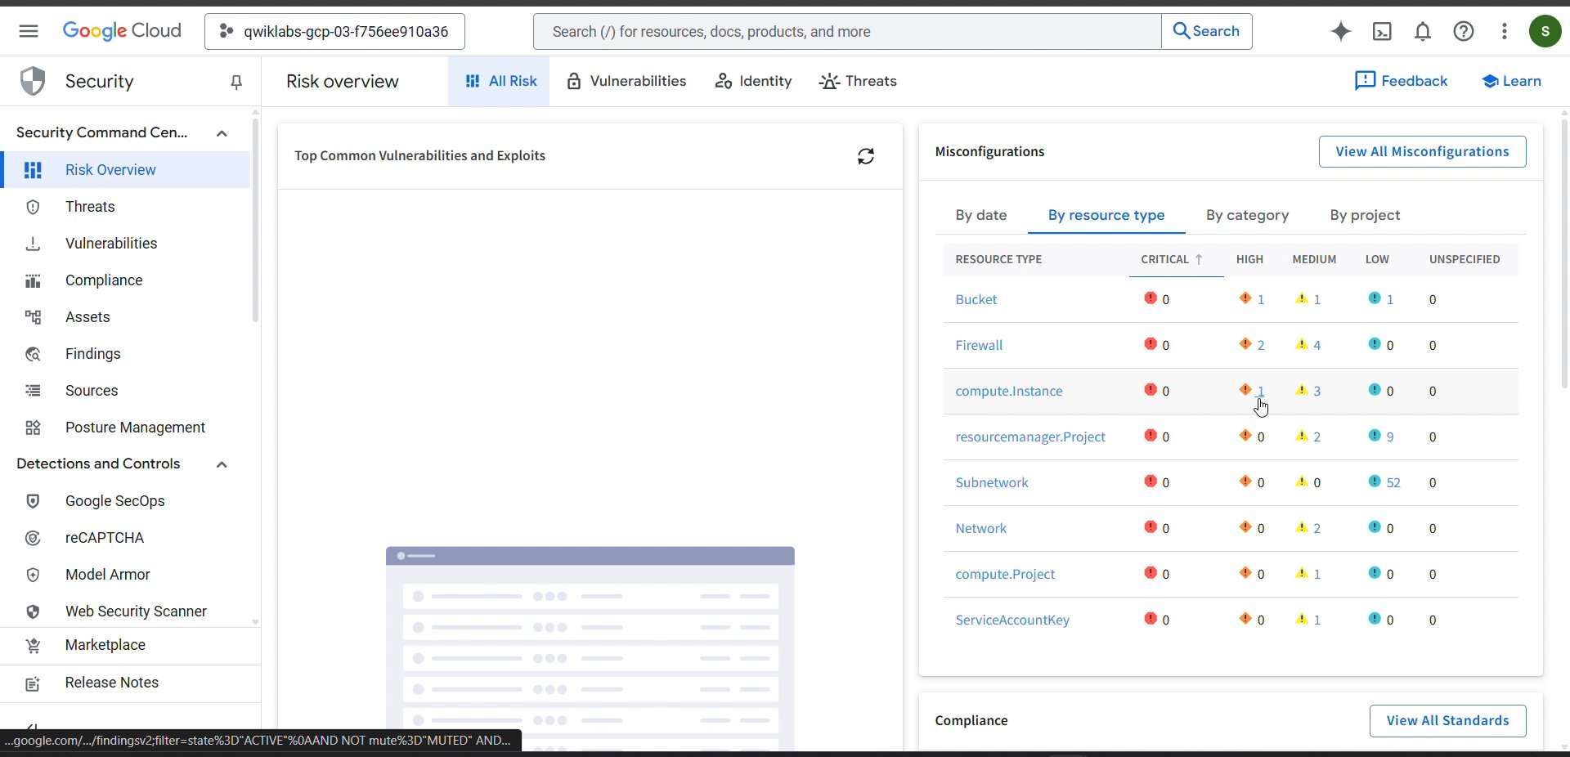This screenshot has width=1570, height=757.
Task: Switch to the Threats top tab
Action: click(x=858, y=81)
